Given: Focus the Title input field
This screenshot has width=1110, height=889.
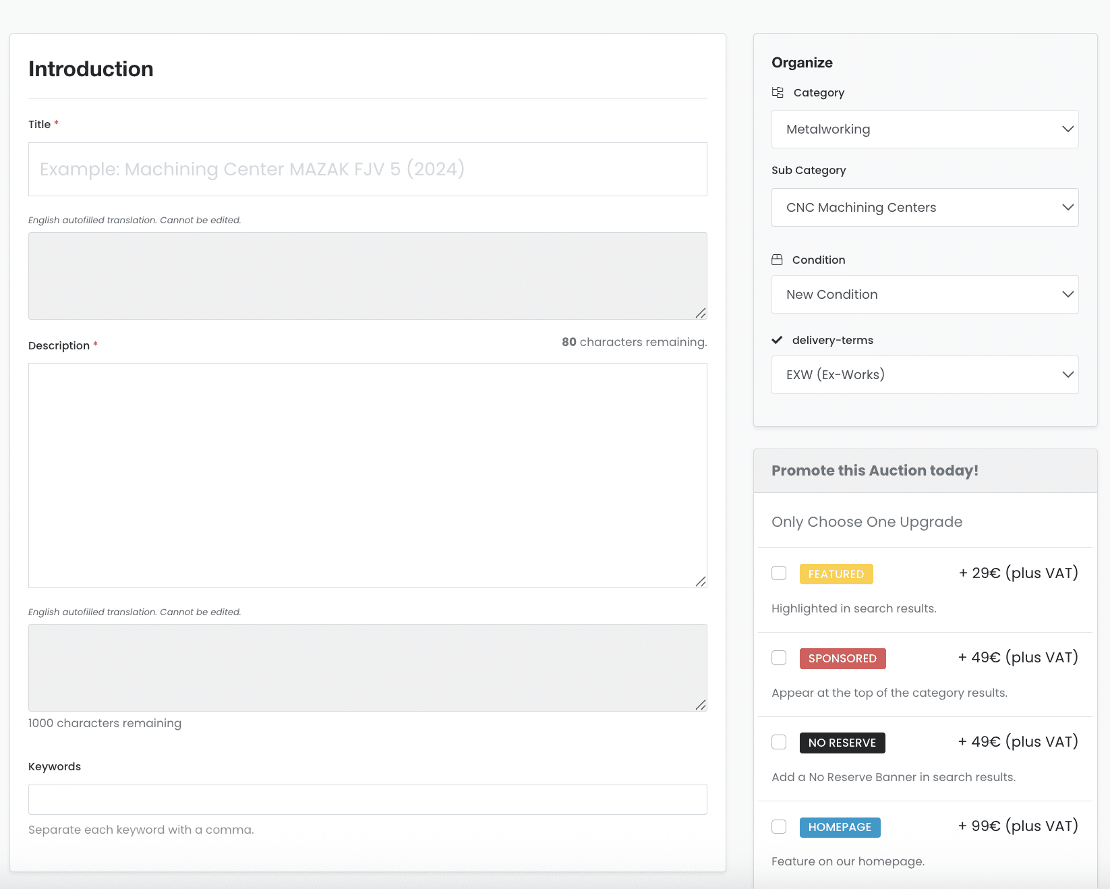Looking at the screenshot, I should (368, 169).
